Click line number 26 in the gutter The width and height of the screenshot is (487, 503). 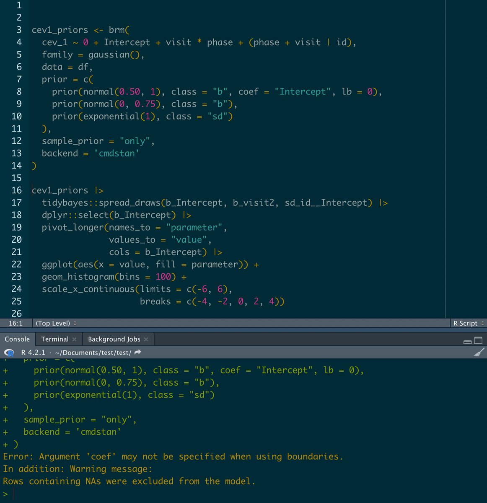click(16, 314)
